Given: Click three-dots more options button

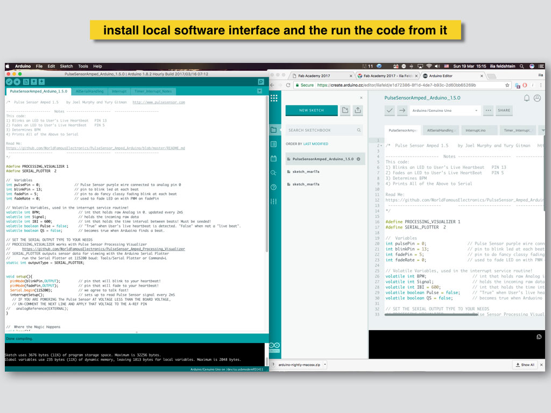Looking at the screenshot, I should 488,110.
